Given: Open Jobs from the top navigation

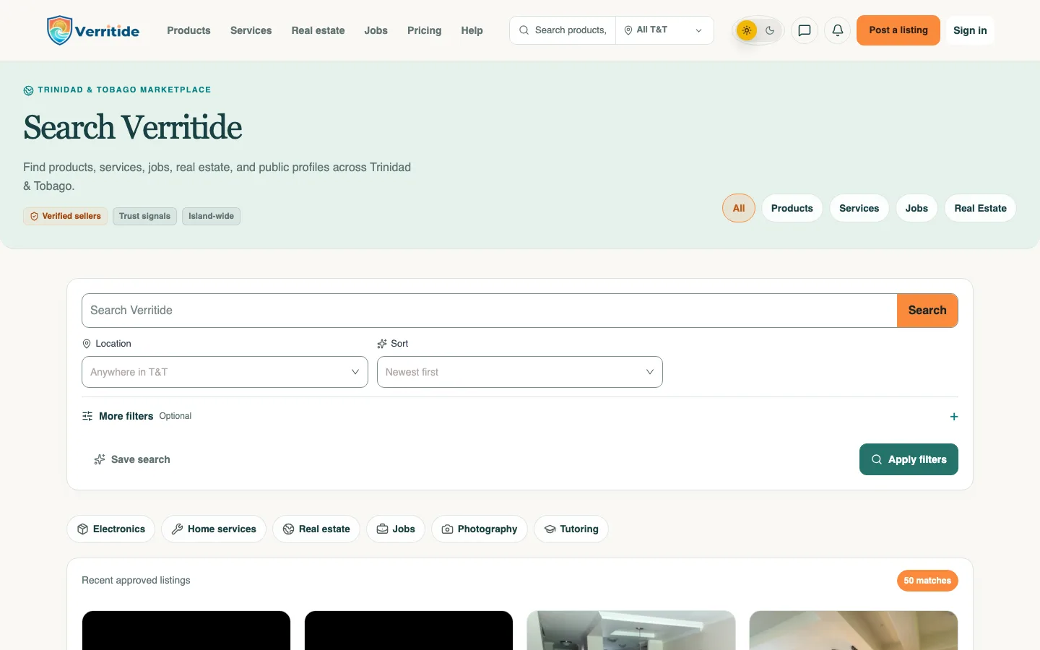Looking at the screenshot, I should pos(376,30).
